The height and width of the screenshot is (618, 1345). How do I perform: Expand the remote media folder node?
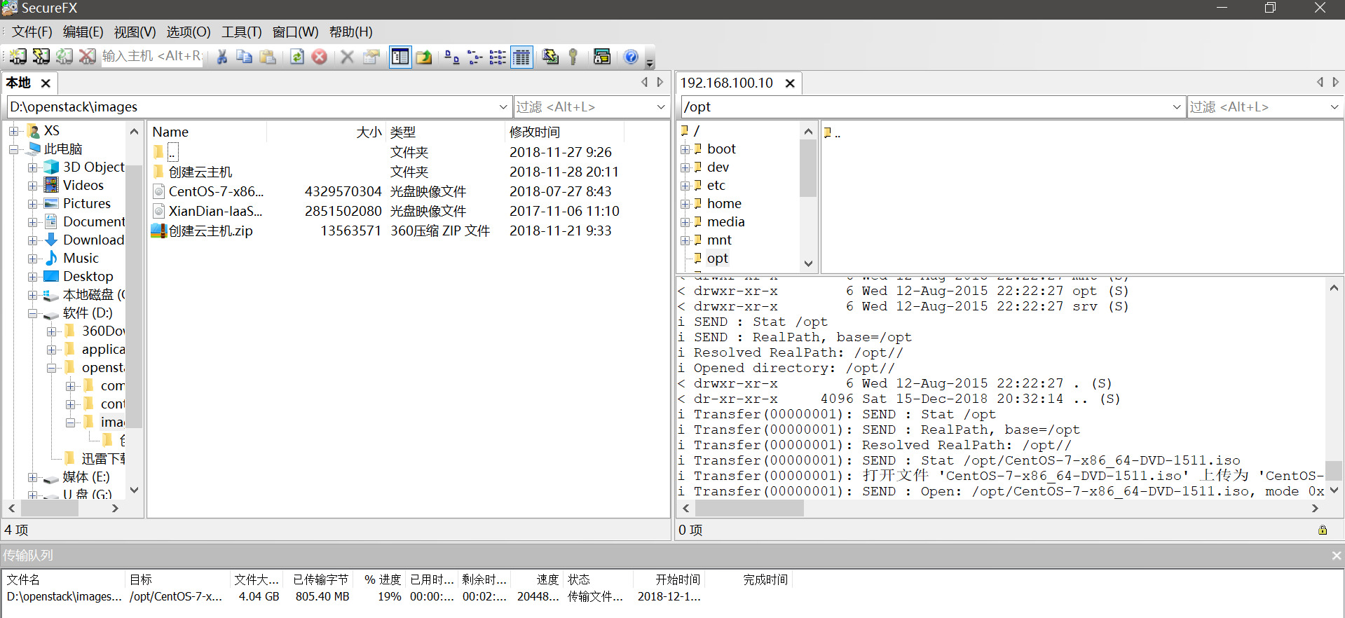[685, 222]
